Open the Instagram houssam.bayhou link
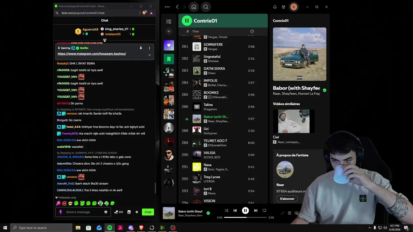Viewport: 413px width, 232px height. pyautogui.click(x=92, y=54)
